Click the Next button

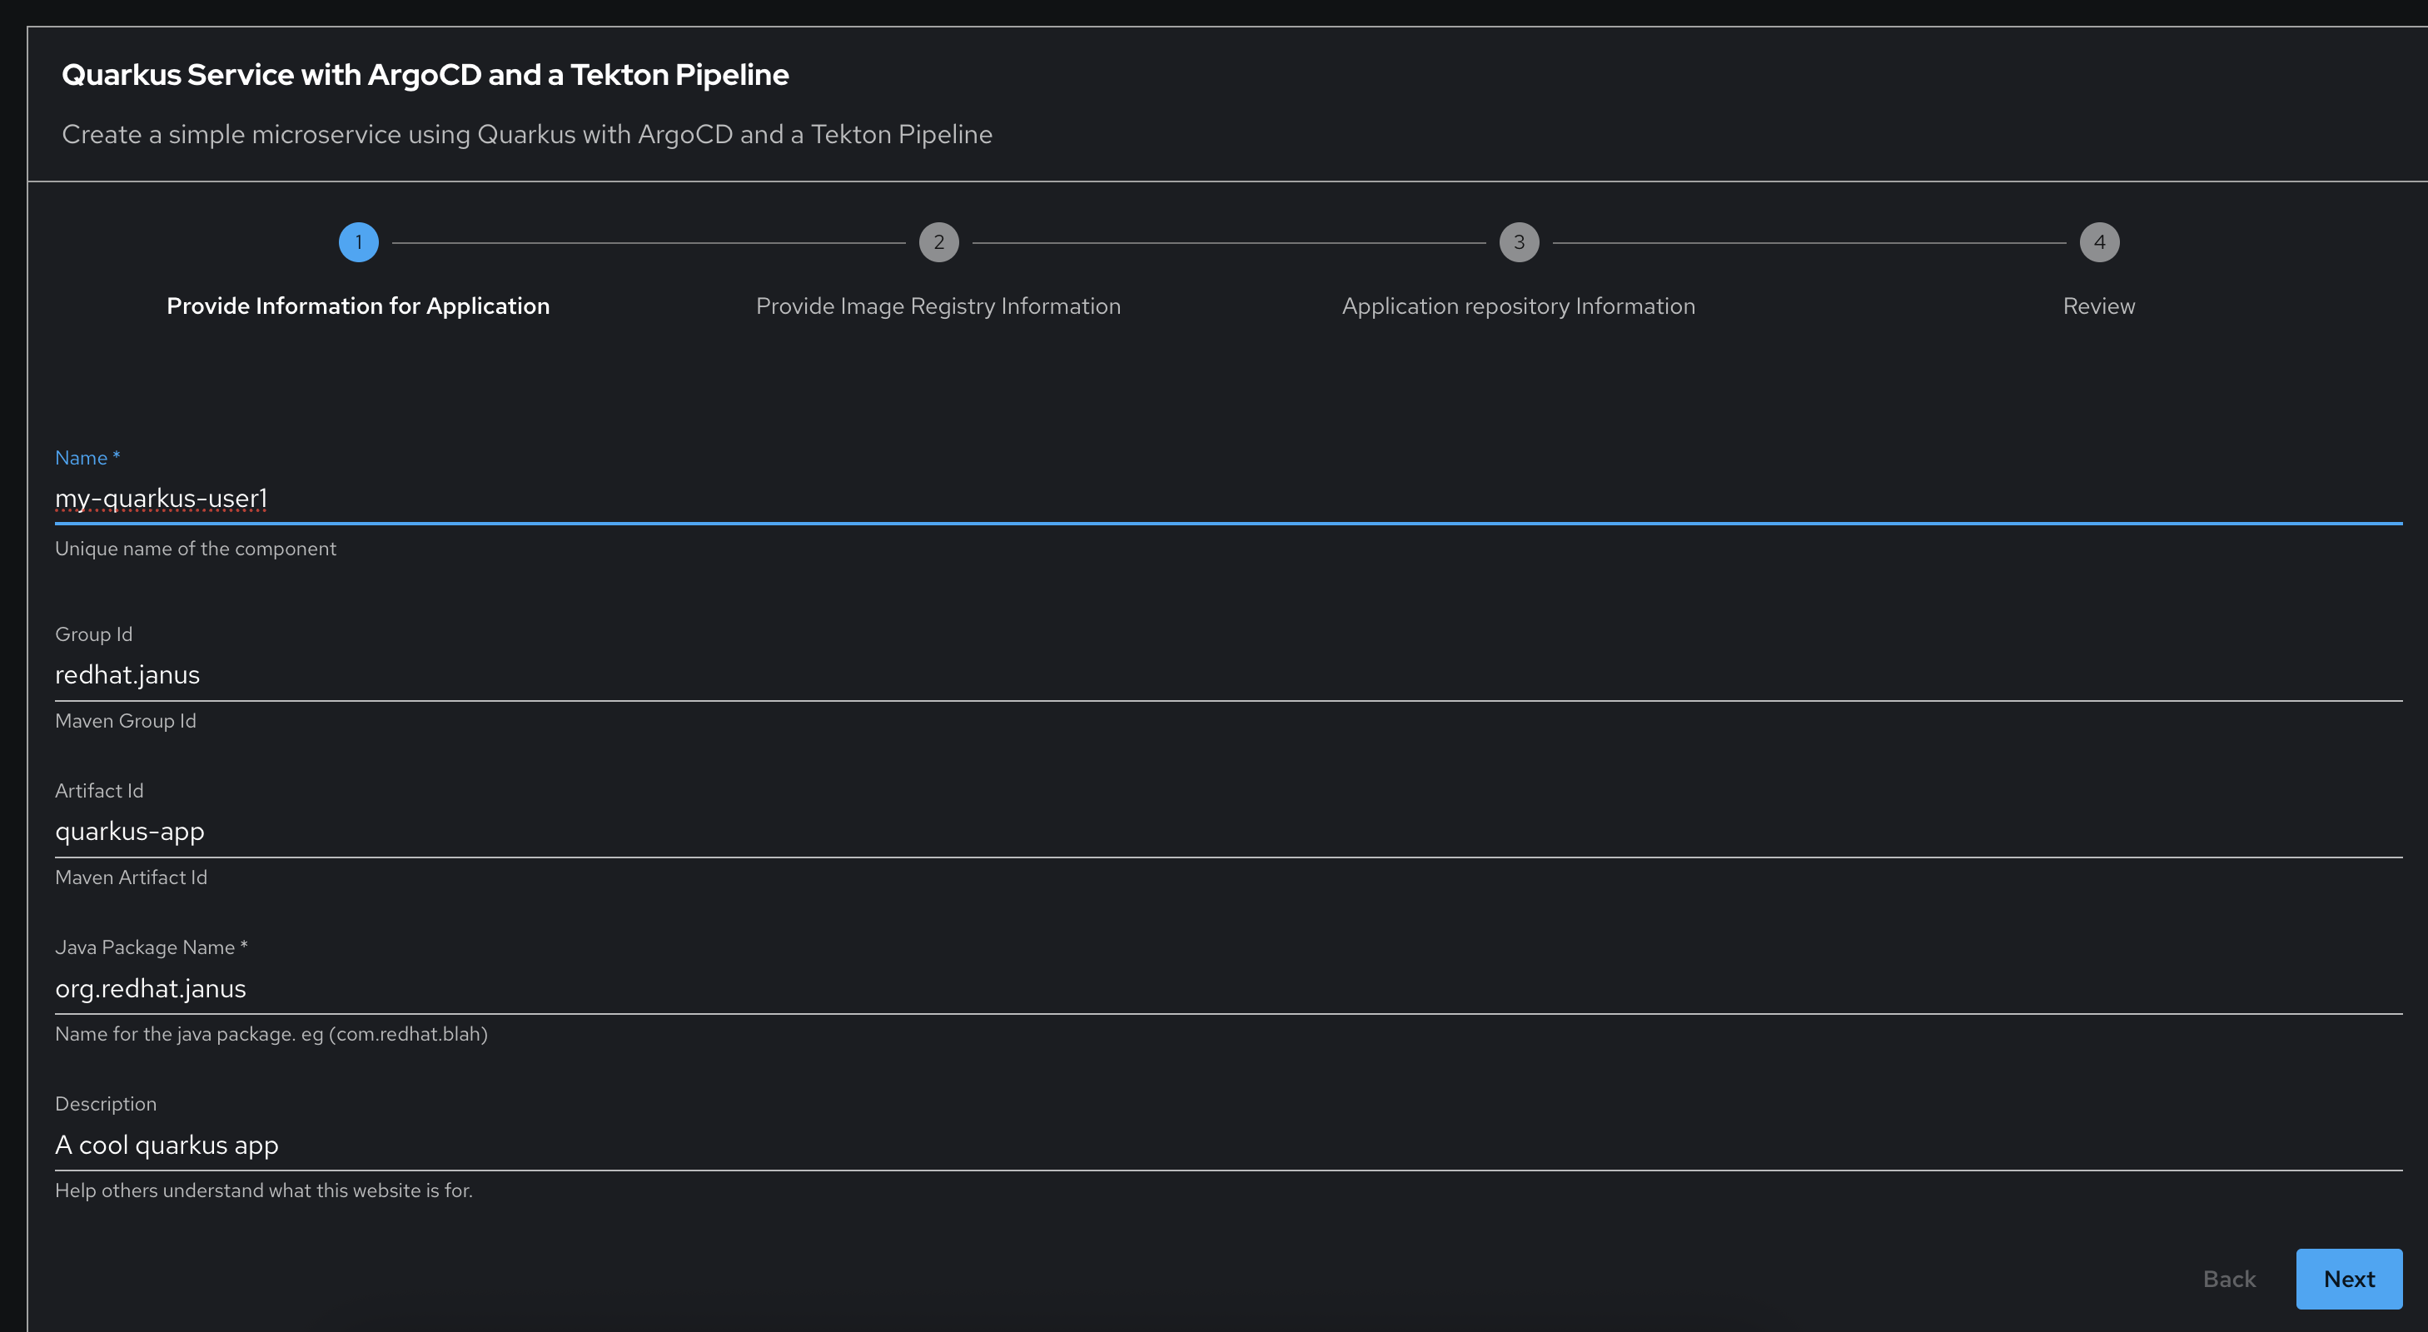click(2349, 1278)
